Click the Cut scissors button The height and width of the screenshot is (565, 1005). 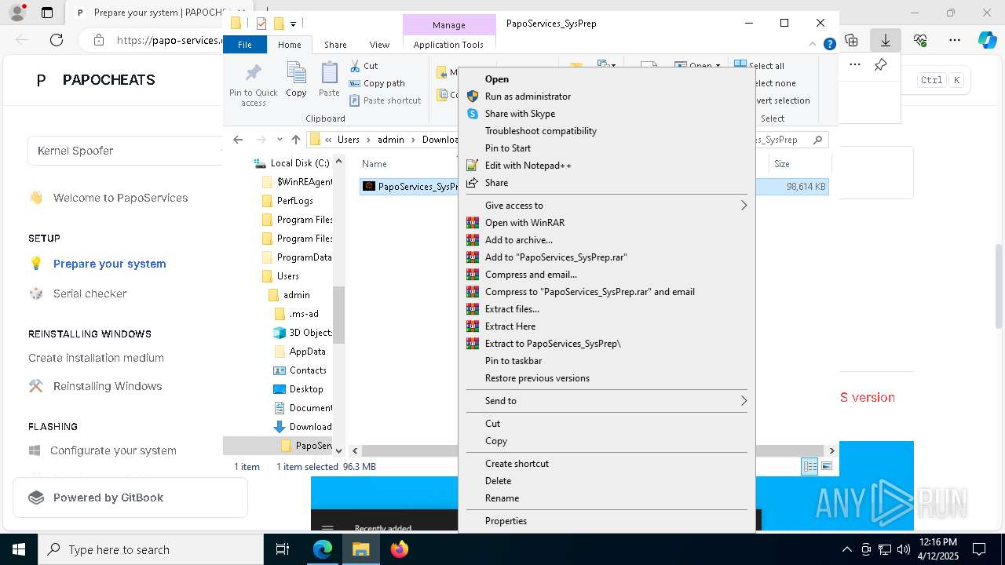[x=364, y=66]
